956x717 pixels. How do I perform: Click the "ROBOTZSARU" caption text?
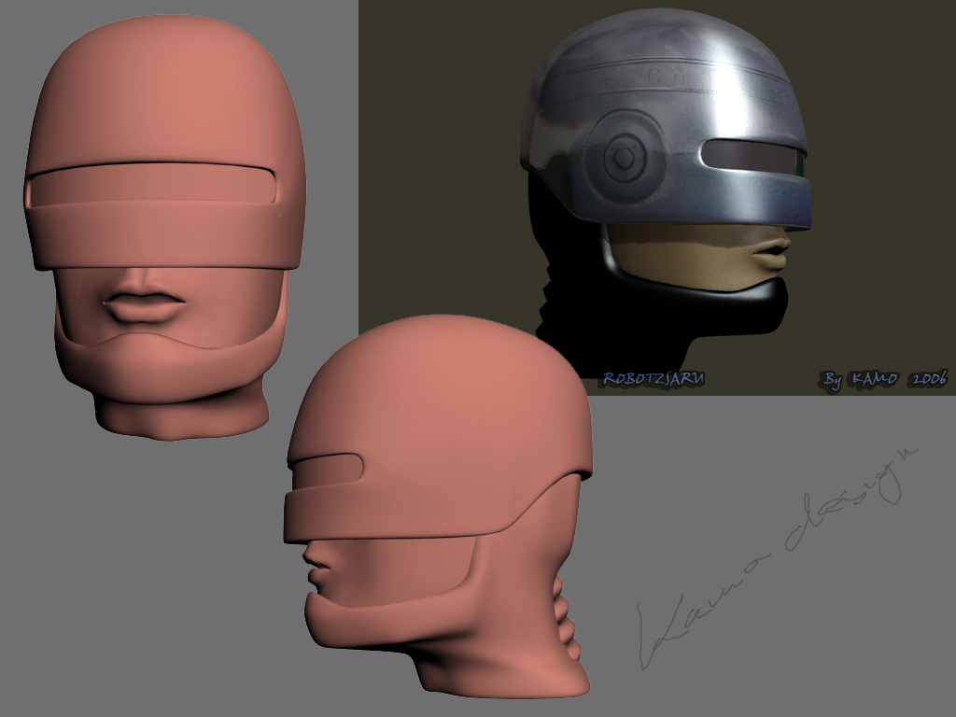(654, 379)
